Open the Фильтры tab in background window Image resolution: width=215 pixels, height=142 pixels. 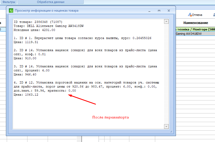tap(9, 2)
